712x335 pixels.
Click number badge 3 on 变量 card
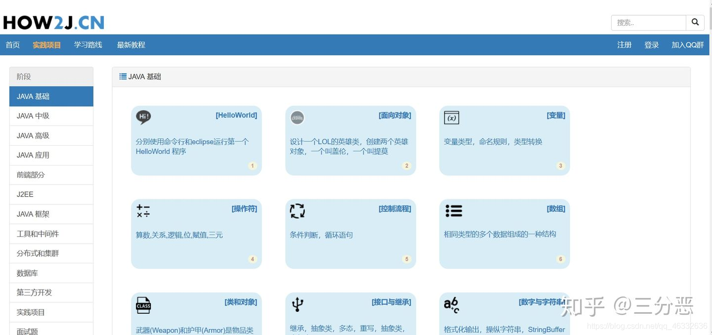(x=561, y=166)
